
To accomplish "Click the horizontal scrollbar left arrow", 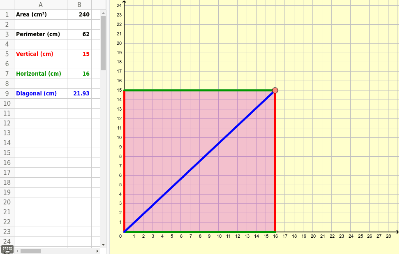I will (x=17, y=251).
